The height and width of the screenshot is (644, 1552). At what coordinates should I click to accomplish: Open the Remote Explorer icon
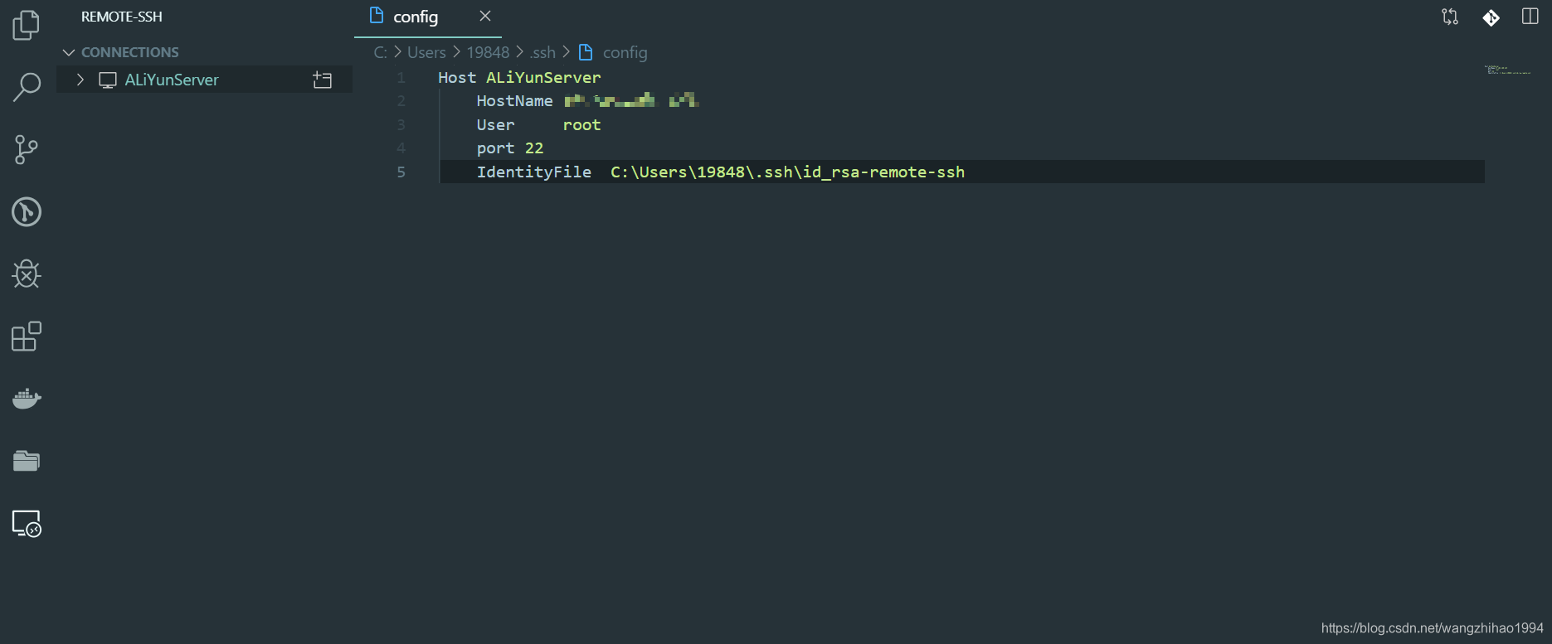click(27, 523)
